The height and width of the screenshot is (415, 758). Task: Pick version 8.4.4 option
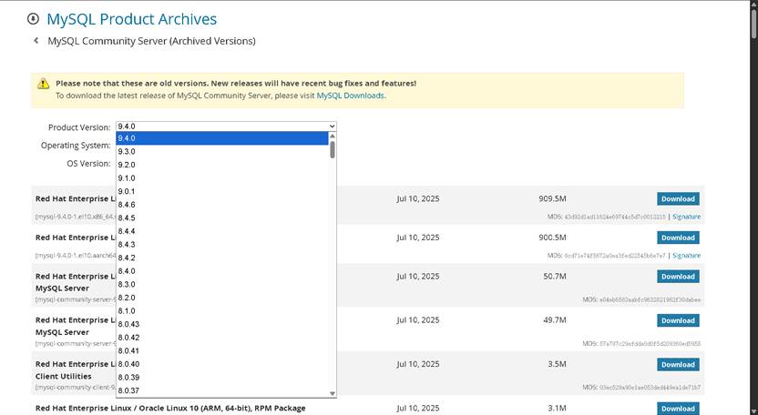(222, 231)
